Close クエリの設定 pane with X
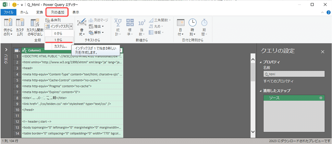This screenshot has width=332, height=144. pyautogui.click(x=323, y=51)
